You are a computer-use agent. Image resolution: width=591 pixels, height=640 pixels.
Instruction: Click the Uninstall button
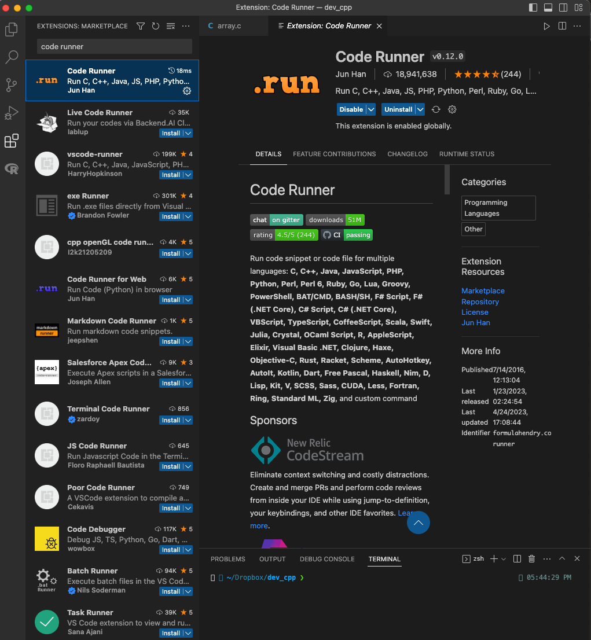click(x=398, y=109)
